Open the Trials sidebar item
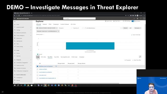The width and height of the screenshot is (167, 94). point(17,44)
